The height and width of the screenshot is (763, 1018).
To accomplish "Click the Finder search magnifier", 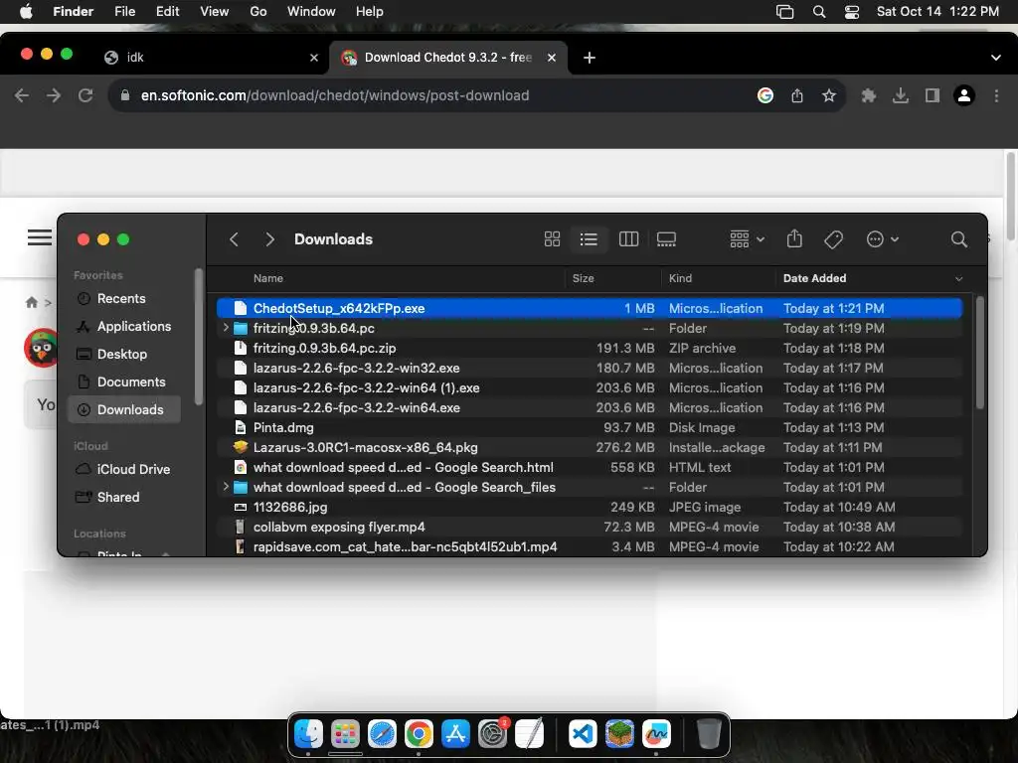I will coord(959,239).
